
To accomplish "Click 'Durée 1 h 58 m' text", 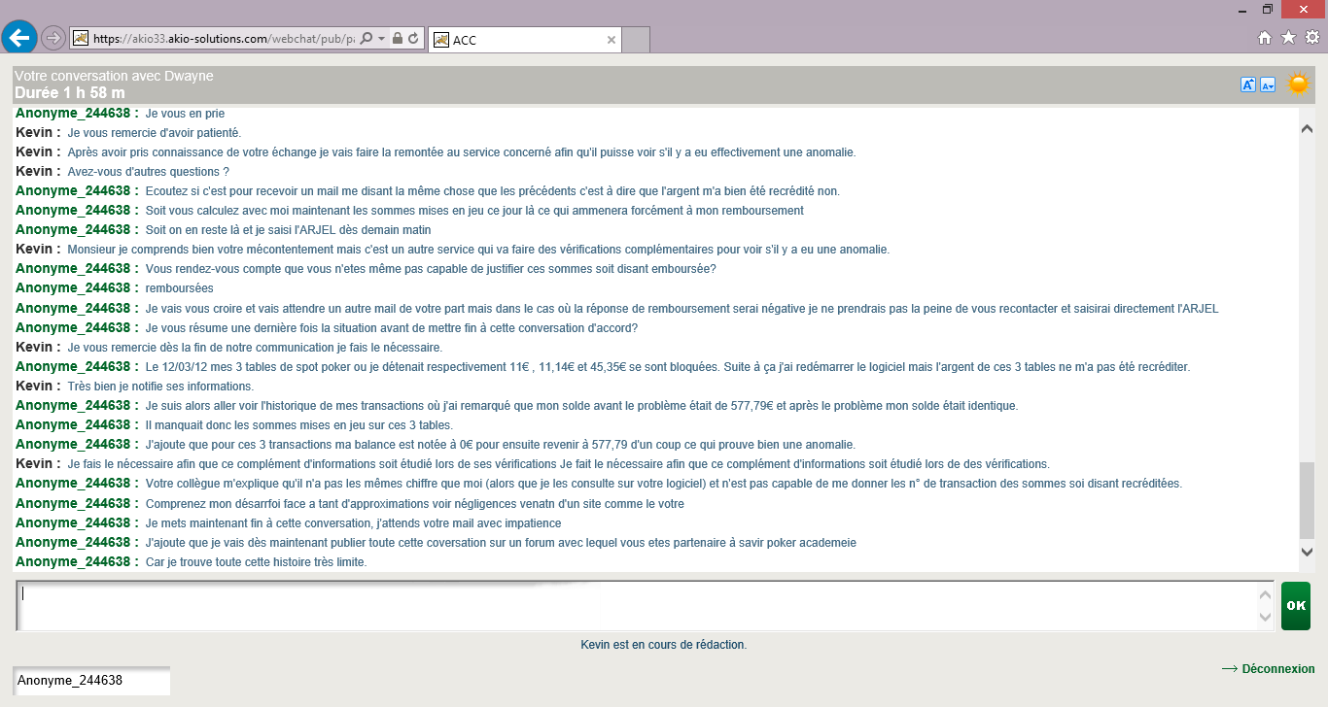I will click(70, 93).
